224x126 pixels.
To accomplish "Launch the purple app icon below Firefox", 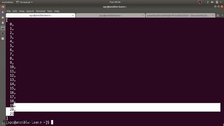I will coord(3,12).
